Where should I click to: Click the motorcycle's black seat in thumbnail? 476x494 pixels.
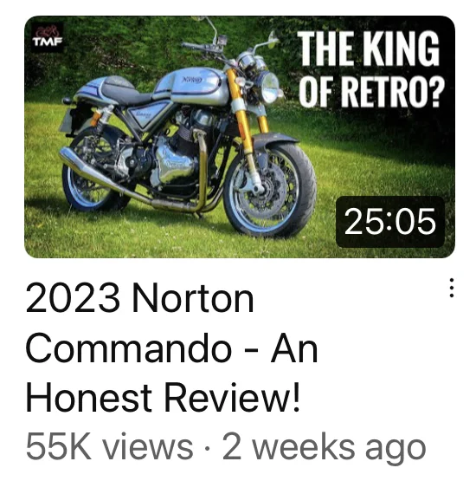point(127,91)
